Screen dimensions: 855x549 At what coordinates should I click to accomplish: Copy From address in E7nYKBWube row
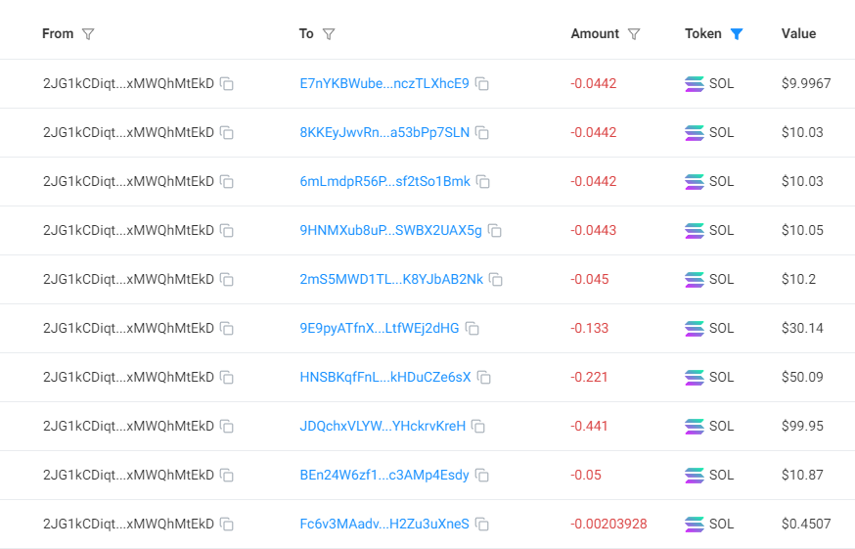pos(227,83)
